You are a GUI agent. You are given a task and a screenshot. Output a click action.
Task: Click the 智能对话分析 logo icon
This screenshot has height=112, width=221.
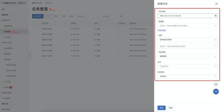point(3,3)
